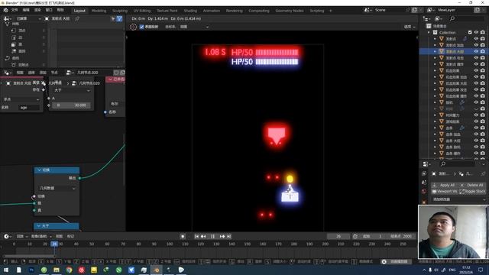Expand the highlighted outliner object row
The width and height of the screenshot is (489, 275).
[435, 51]
